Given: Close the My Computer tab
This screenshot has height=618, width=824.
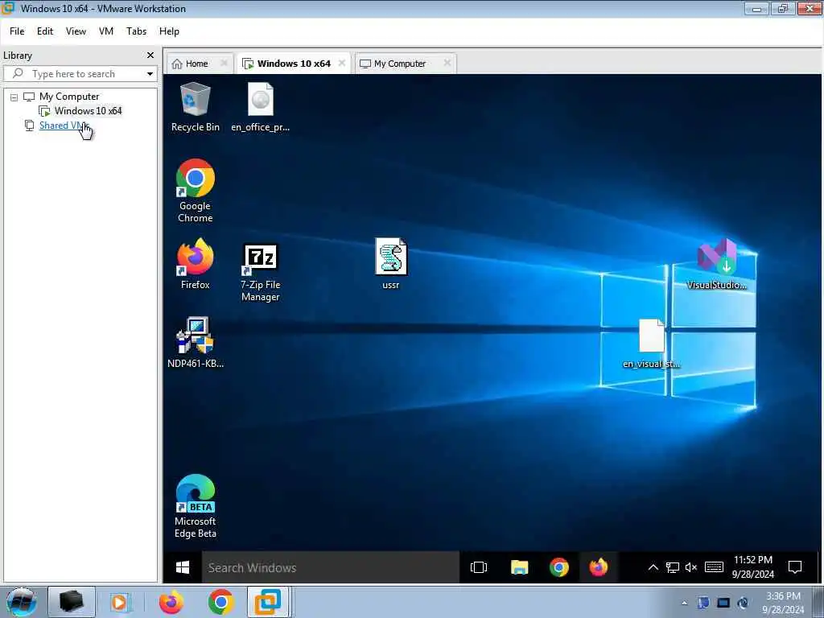Looking at the screenshot, I should (x=447, y=63).
